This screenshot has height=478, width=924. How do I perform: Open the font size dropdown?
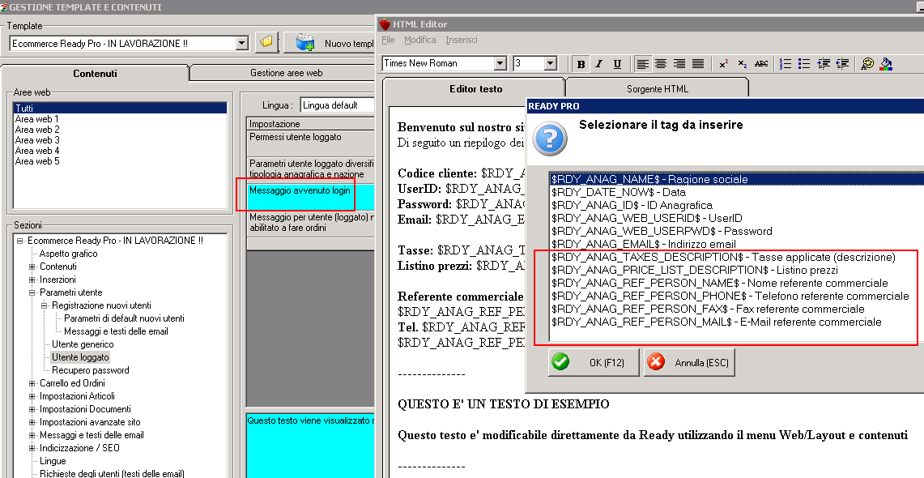click(x=551, y=63)
